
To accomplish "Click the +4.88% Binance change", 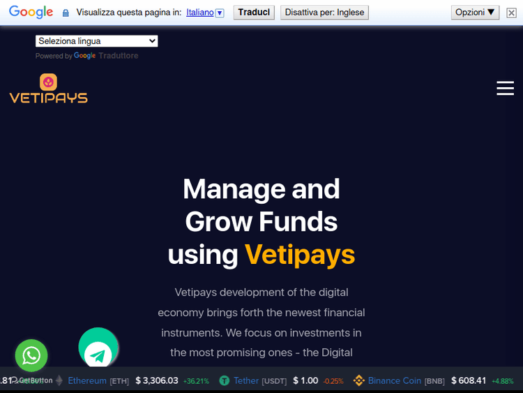I will point(503,381).
